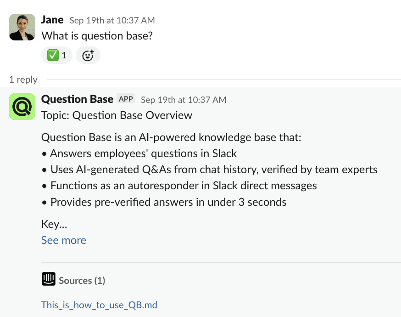This screenshot has height=317, width=401.
Task: Click the timestamp on Jane's message
Action: tap(112, 20)
